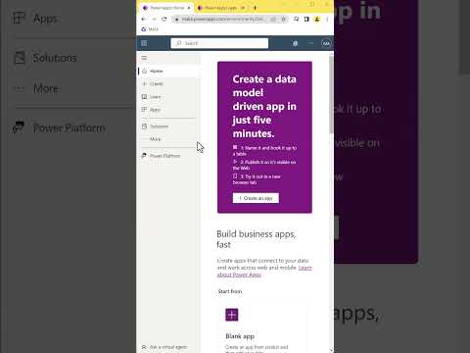Open the app launcher waffle icon
The image size is (470, 353).
144,43
